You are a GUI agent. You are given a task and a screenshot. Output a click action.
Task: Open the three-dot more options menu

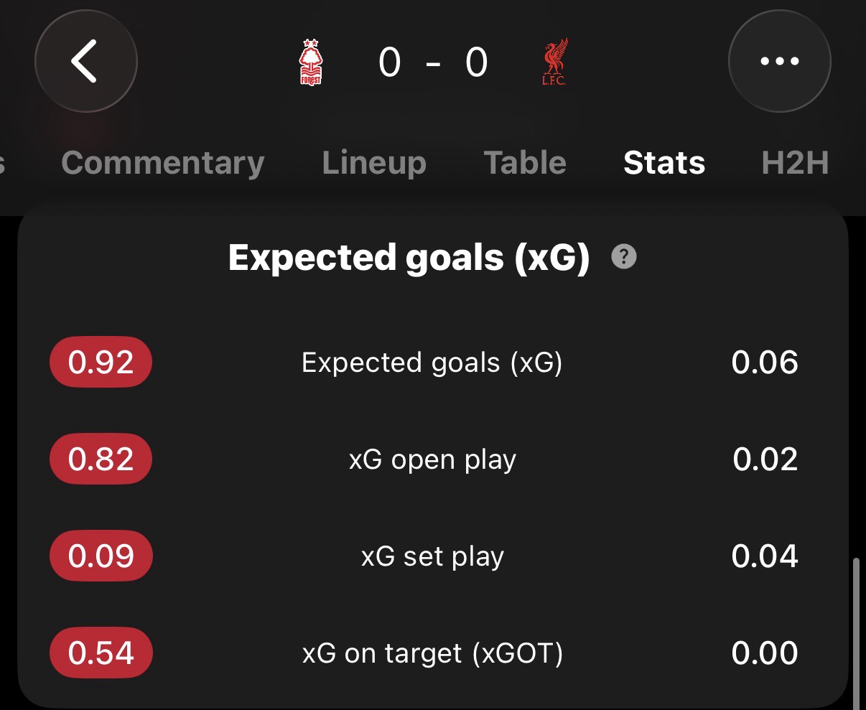[x=779, y=62]
